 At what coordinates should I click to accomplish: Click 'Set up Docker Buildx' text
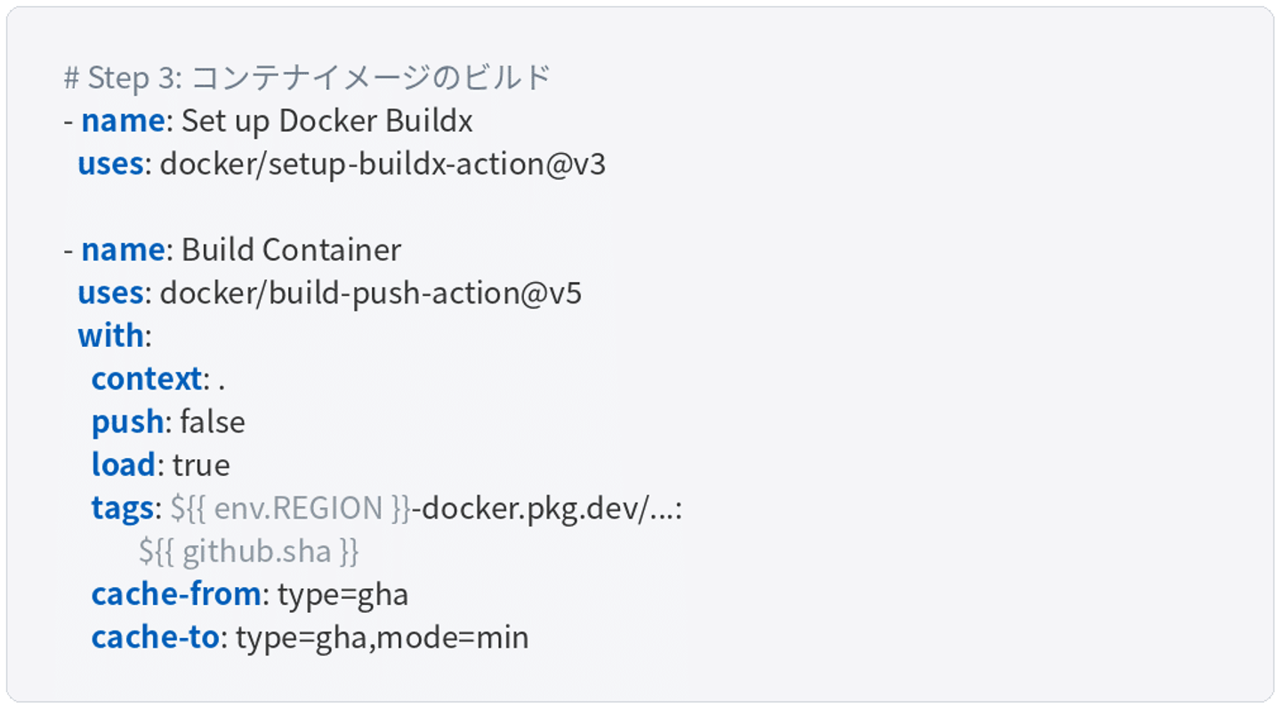[x=326, y=121]
